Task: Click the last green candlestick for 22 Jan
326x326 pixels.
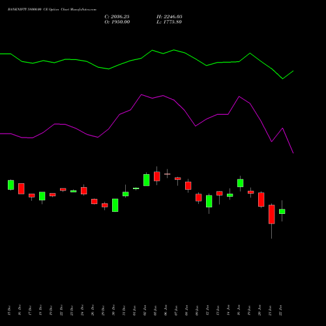Action: (x=282, y=211)
